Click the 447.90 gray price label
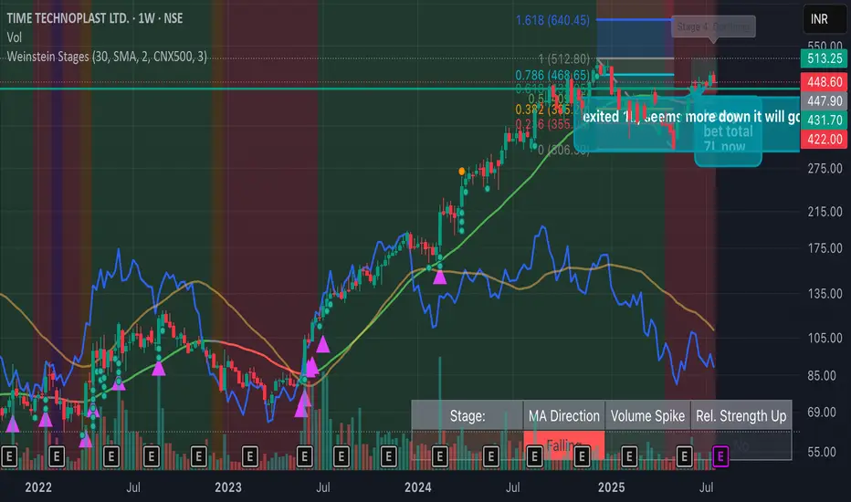 pos(824,101)
